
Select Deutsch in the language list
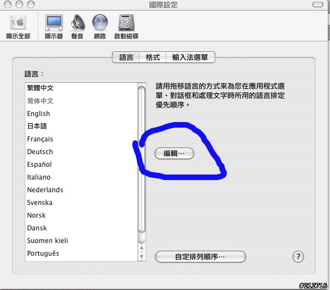[x=81, y=152]
